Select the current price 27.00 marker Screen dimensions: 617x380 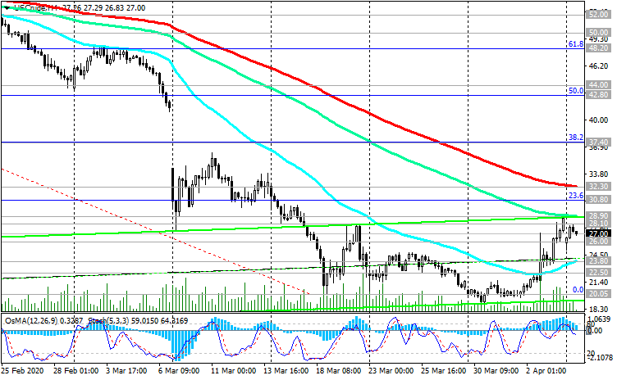coord(598,233)
